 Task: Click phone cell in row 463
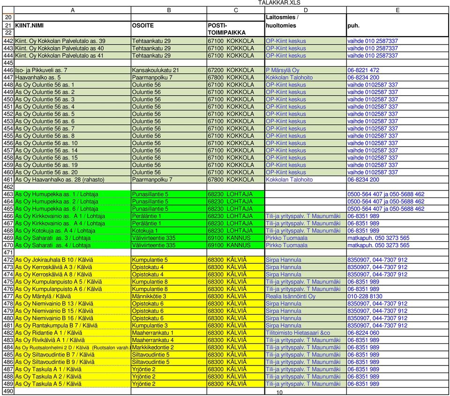coord(397,194)
